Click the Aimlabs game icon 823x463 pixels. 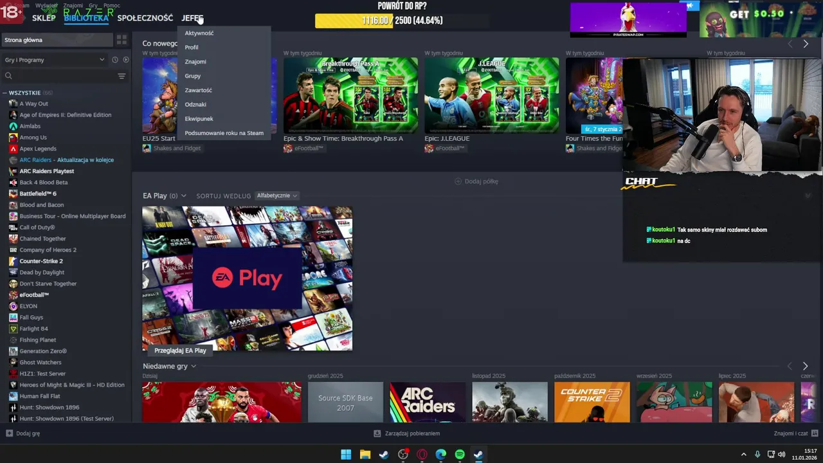point(14,126)
